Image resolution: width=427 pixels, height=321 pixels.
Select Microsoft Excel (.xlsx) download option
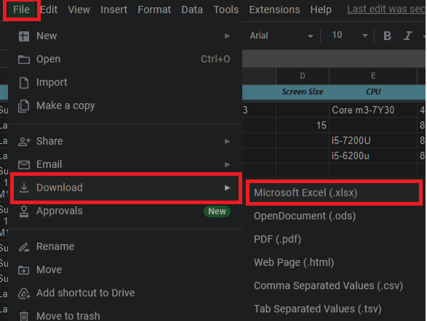pyautogui.click(x=334, y=192)
